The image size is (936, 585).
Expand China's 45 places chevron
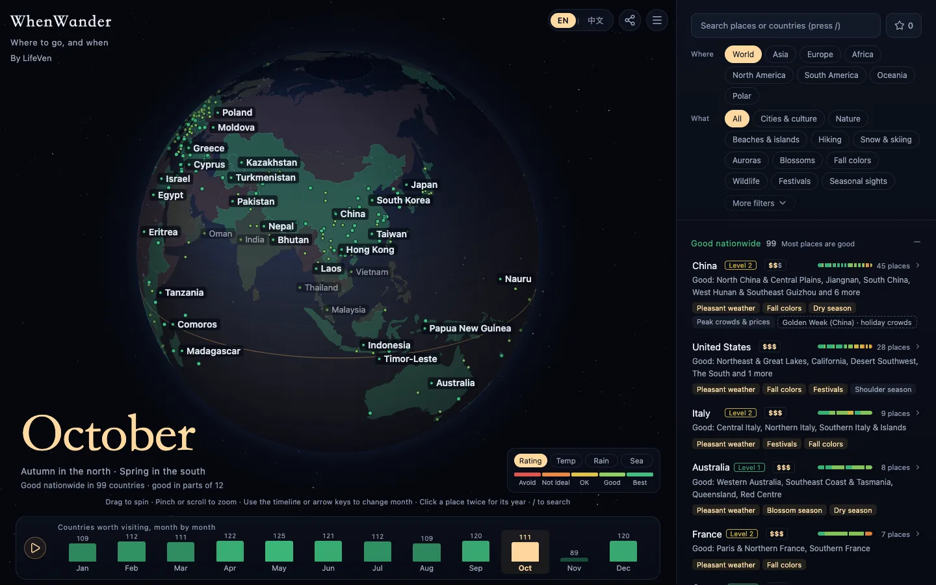918,265
